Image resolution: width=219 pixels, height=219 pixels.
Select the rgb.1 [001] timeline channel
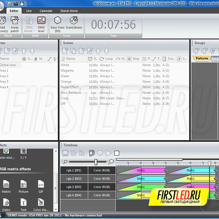[73, 170]
